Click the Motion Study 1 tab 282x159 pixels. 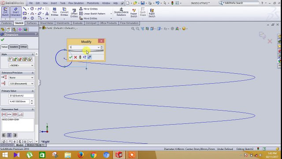(35, 145)
